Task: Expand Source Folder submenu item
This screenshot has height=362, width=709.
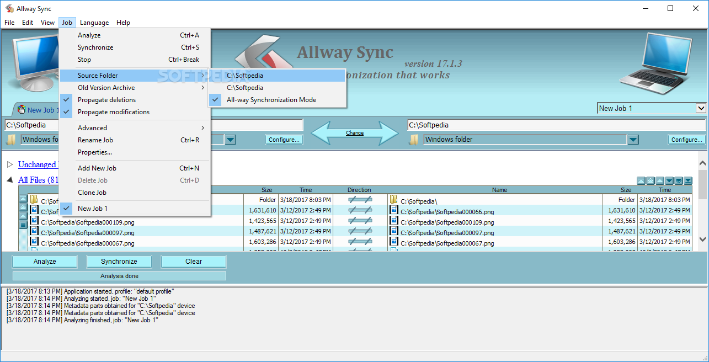Action: 135,76
